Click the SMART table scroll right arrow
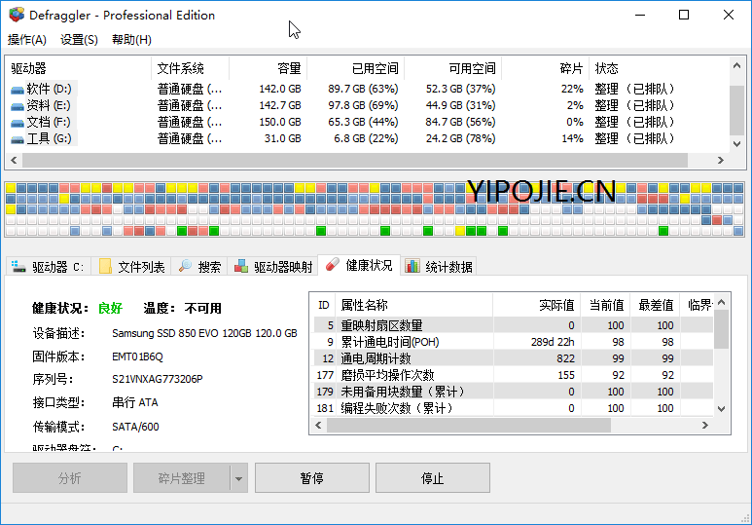Screen dimensions: 752x525 click(704, 425)
